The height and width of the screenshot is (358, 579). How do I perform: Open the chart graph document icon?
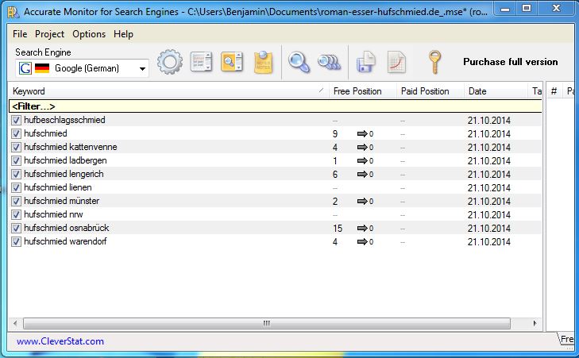click(396, 62)
